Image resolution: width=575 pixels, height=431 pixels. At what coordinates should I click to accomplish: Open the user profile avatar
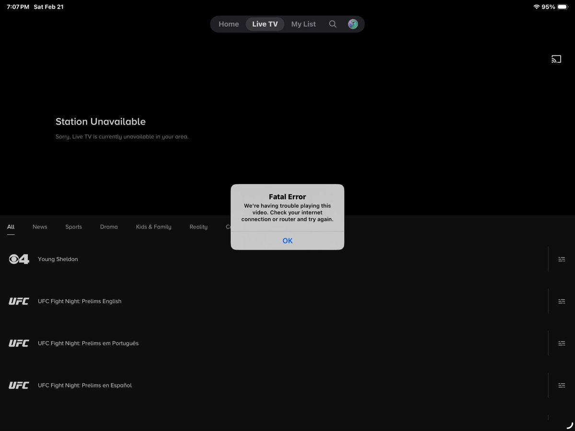(x=353, y=24)
